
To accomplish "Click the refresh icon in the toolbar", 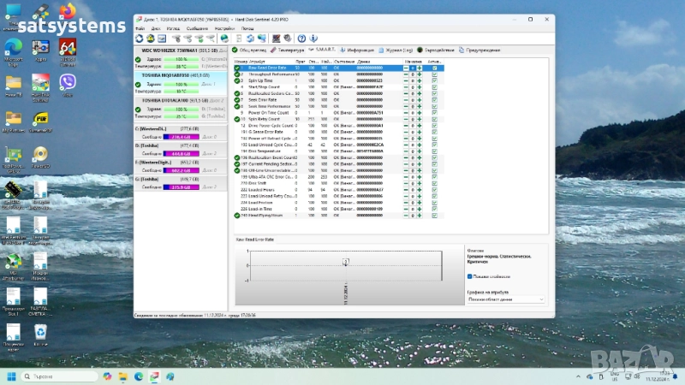I will (x=140, y=38).
